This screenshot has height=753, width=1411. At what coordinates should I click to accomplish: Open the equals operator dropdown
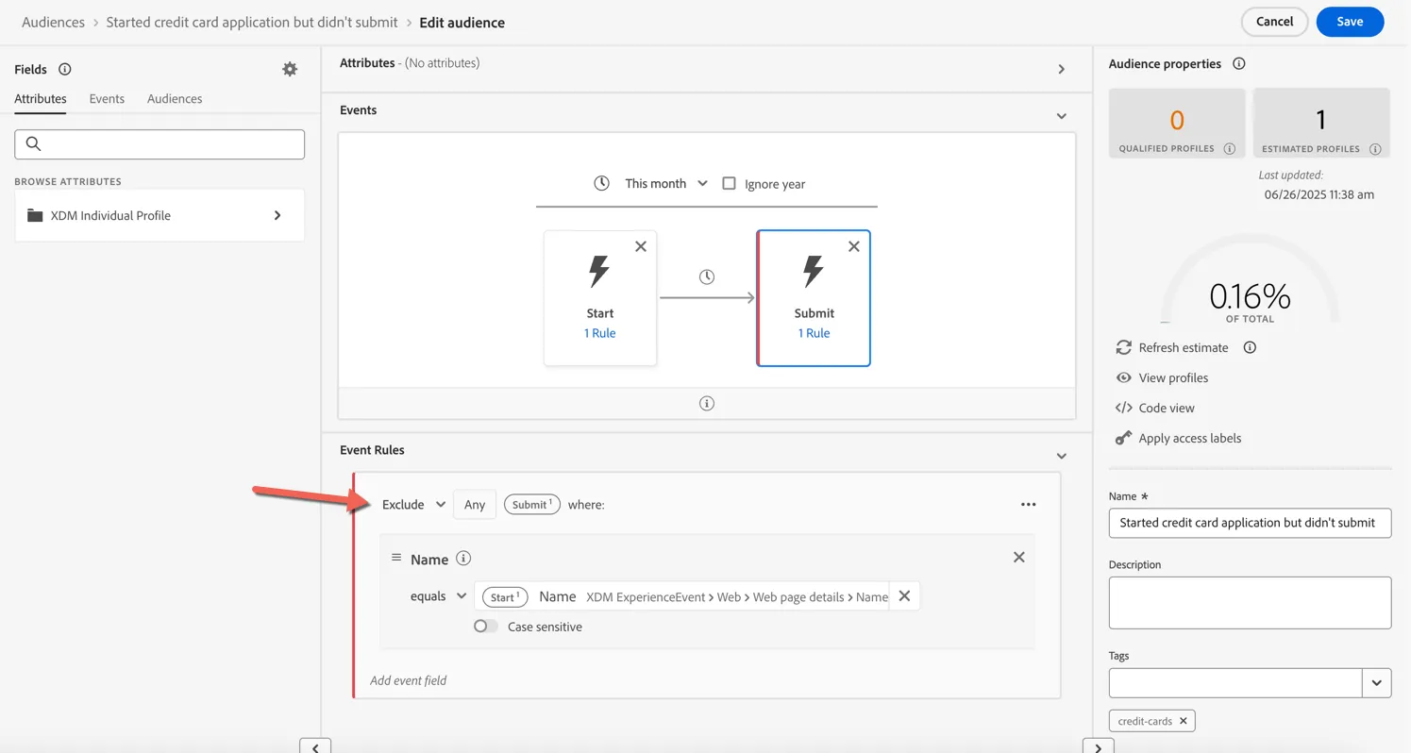(438, 596)
